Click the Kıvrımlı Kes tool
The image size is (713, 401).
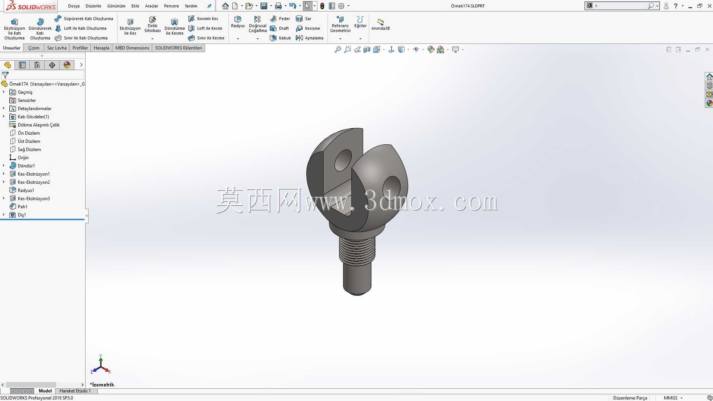click(203, 19)
